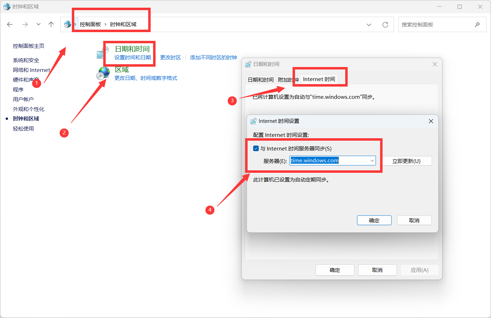
Task: Click the 时钟和区域 window title bar icon
Action: pyautogui.click(x=7, y=7)
